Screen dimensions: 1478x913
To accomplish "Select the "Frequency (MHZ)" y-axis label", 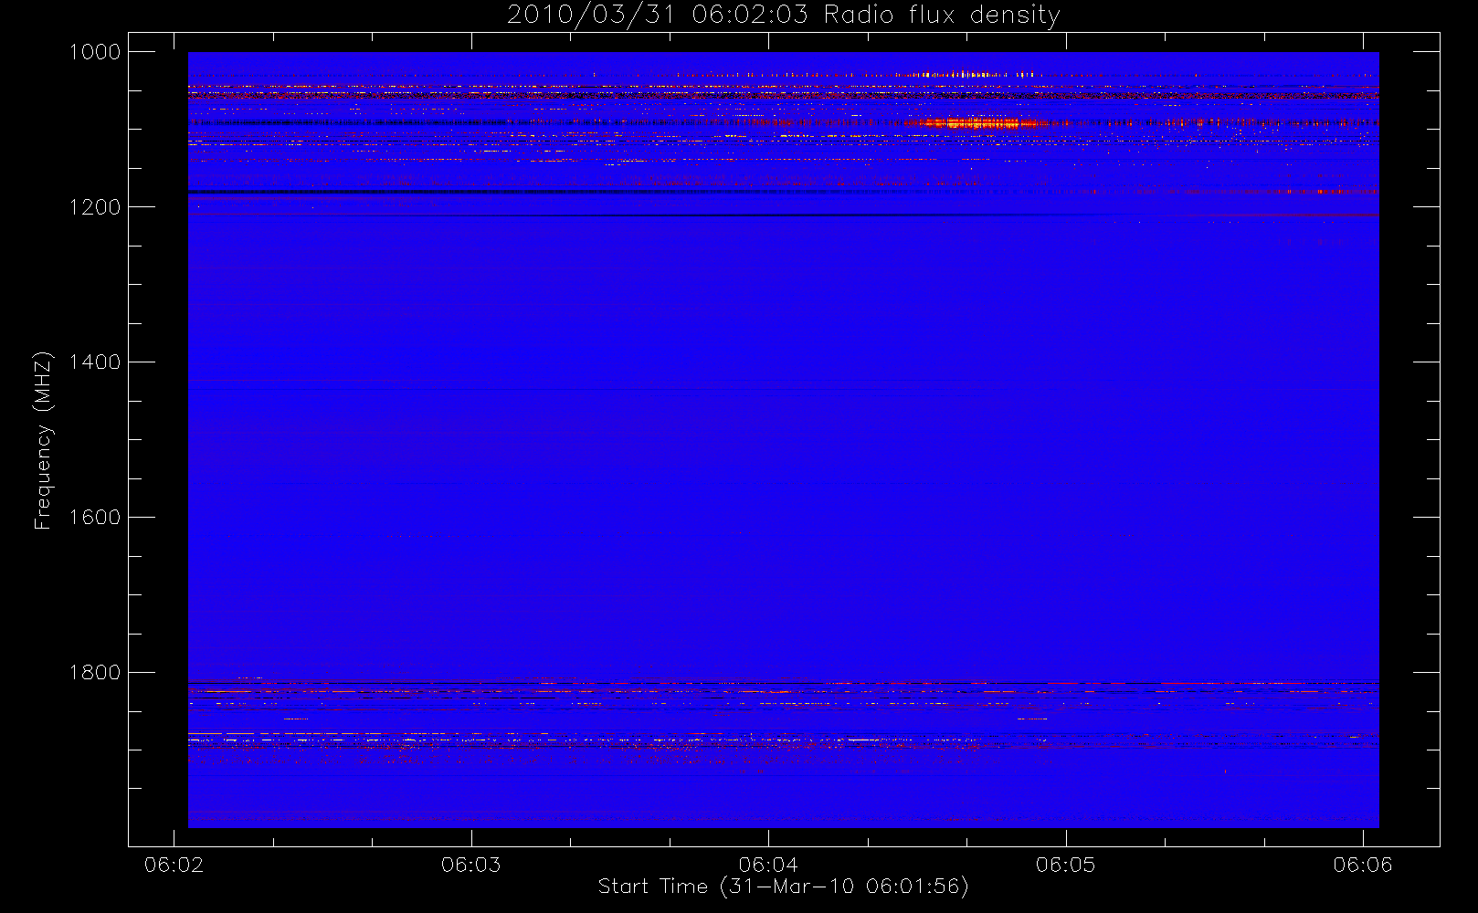I will point(43,440).
